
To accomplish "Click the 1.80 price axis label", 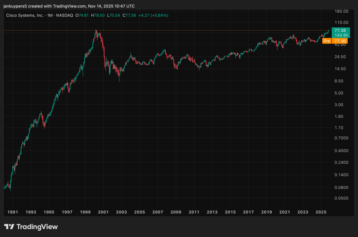I will (x=339, y=116).
